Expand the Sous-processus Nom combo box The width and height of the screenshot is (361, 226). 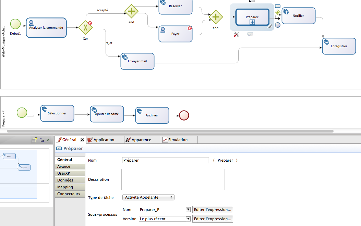point(188,210)
